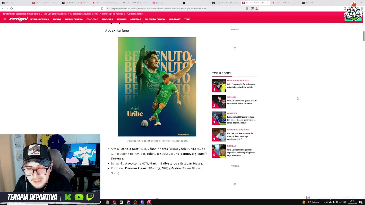Open AGENDA in site navigation
Viewport: 365px width, 205px height.
[57, 19]
